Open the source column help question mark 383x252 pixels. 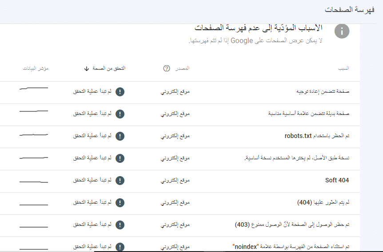(x=166, y=68)
